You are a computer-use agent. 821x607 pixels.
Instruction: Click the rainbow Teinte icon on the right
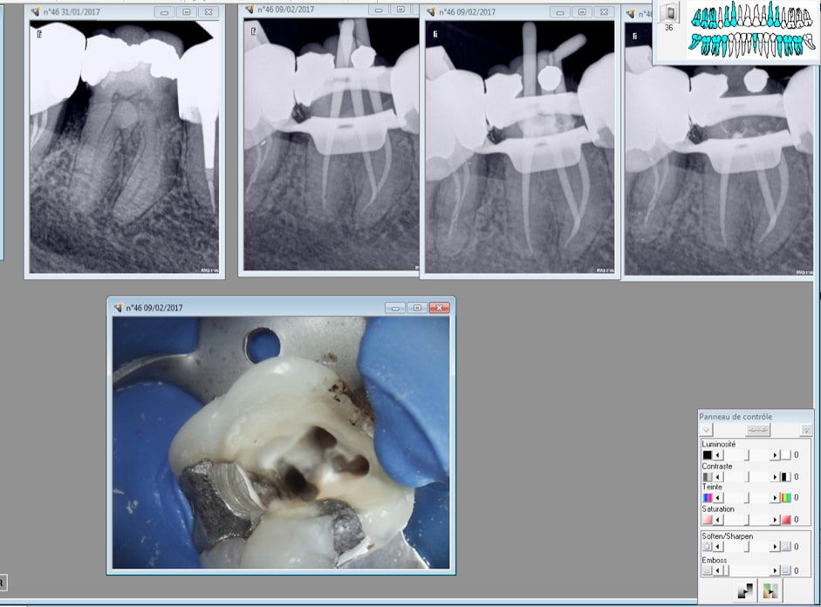(x=785, y=498)
